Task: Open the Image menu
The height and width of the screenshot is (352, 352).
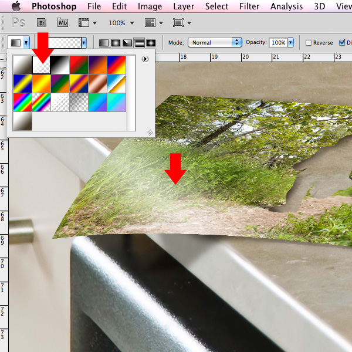Action: coord(150,6)
